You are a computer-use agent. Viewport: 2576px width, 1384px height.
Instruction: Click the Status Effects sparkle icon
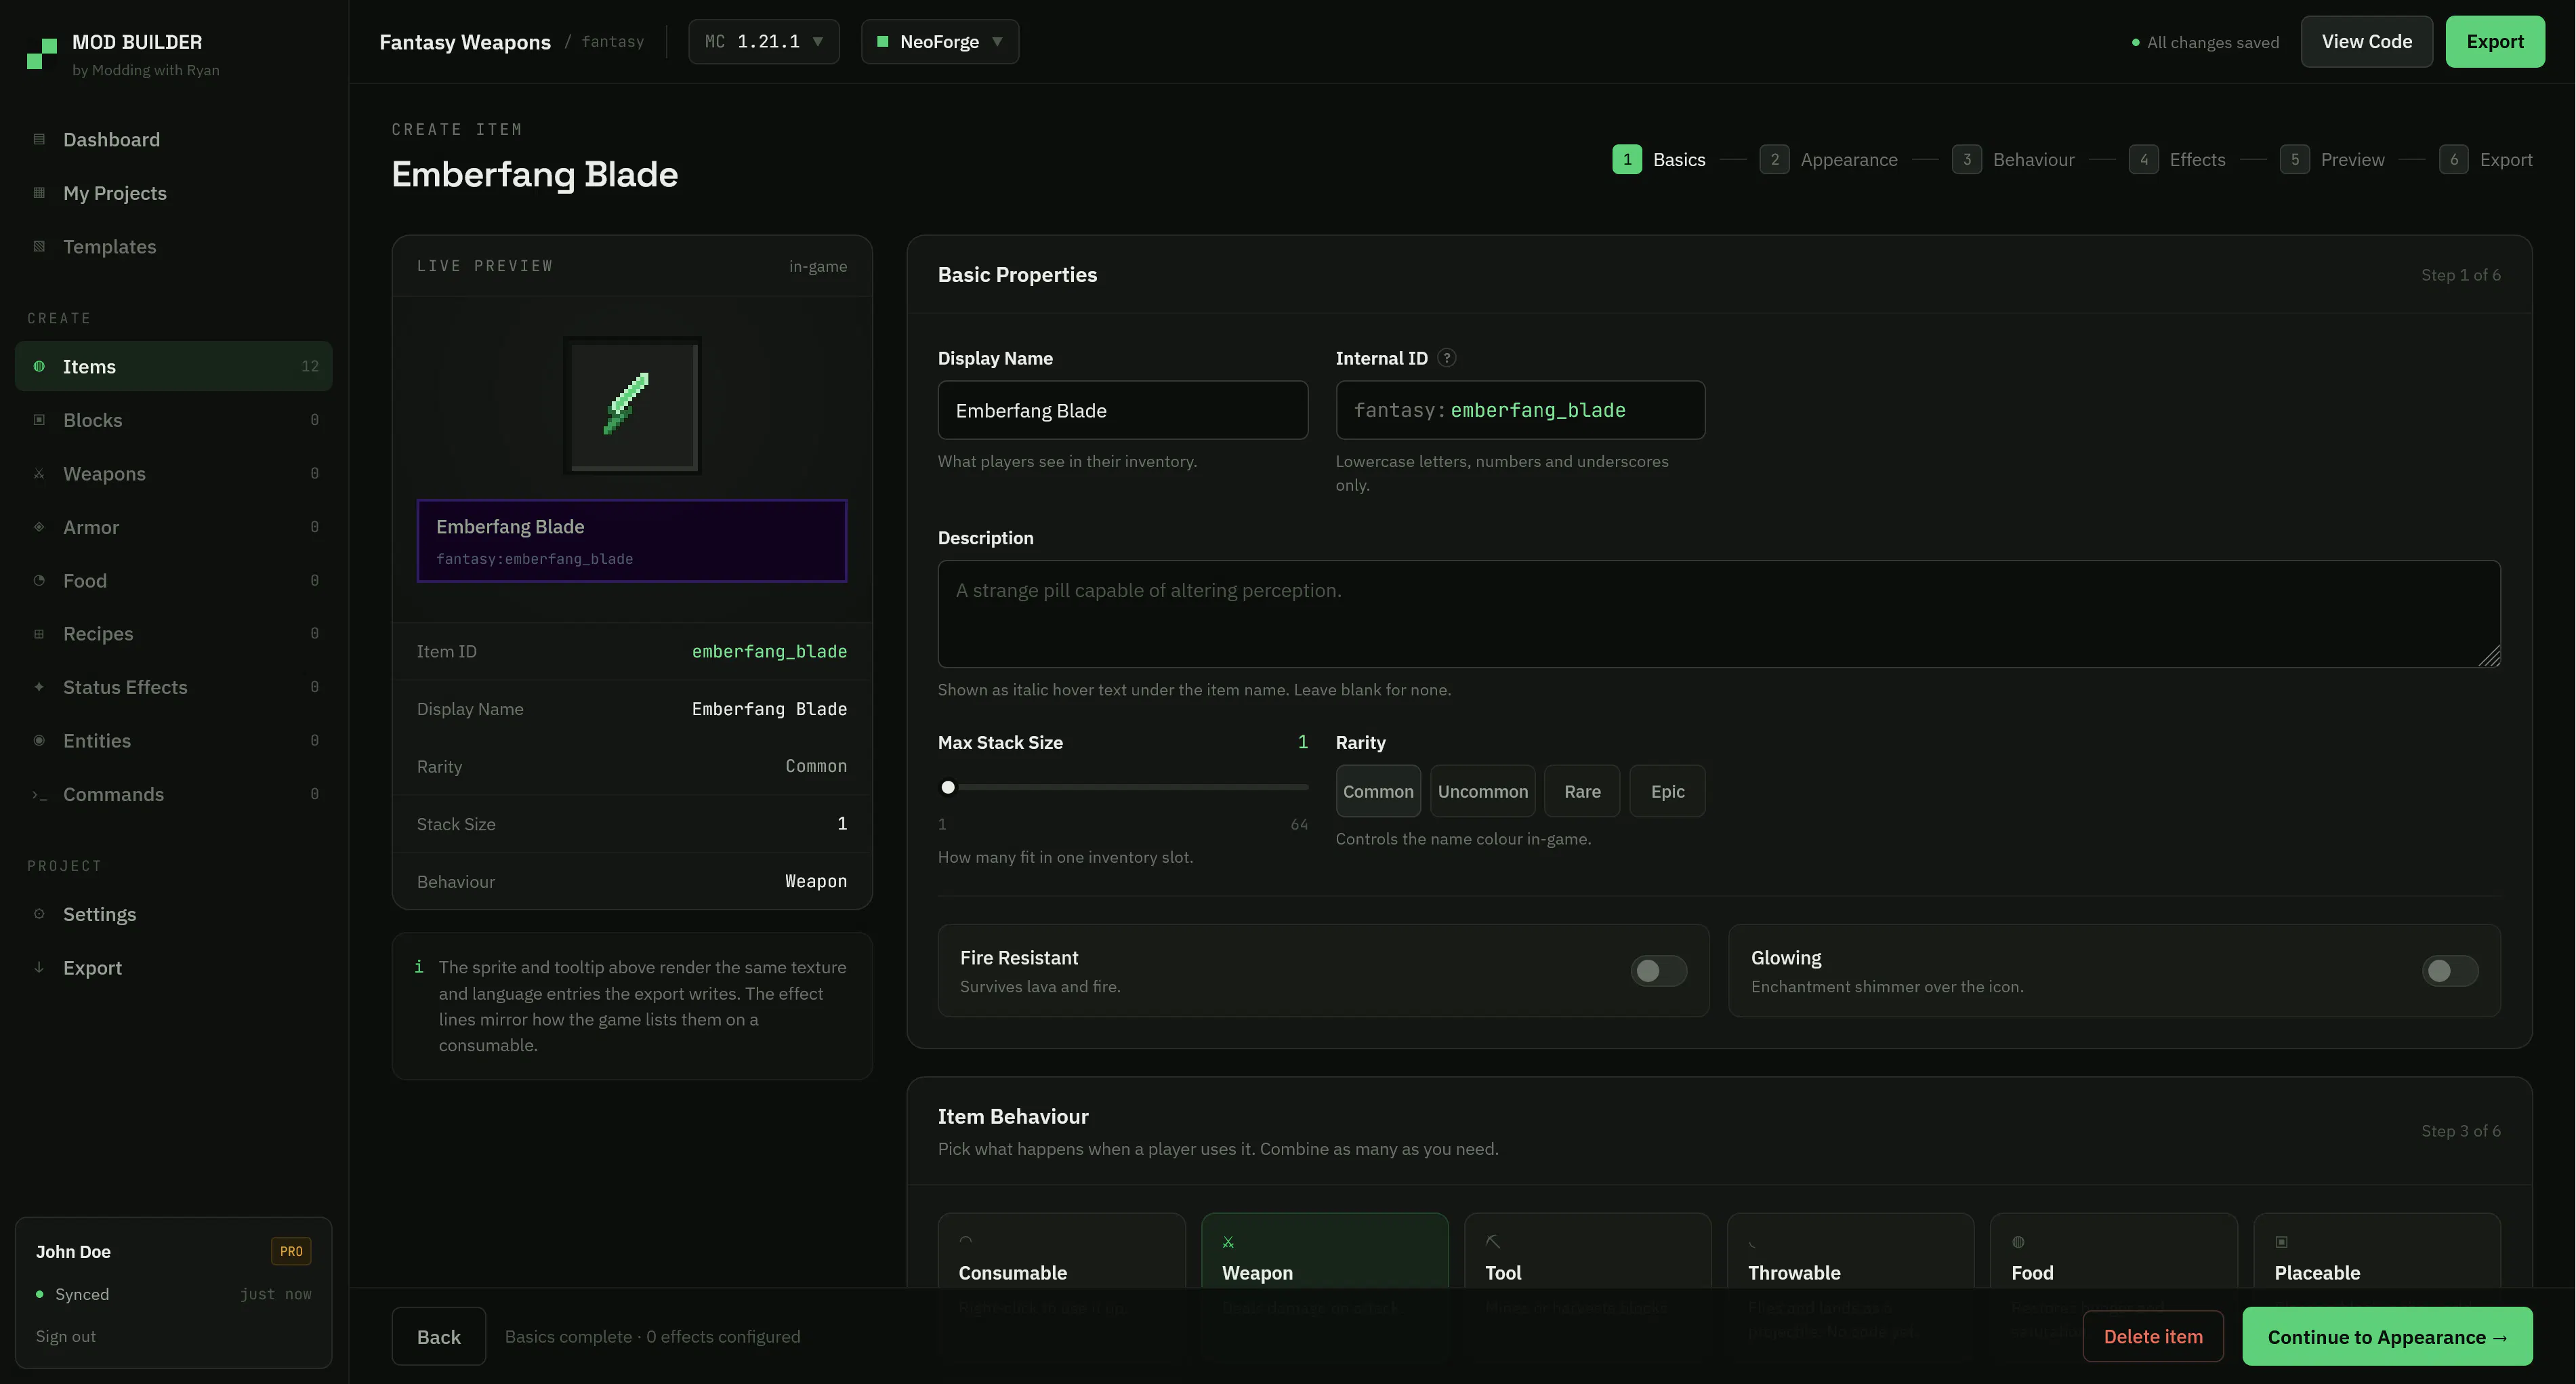39,687
